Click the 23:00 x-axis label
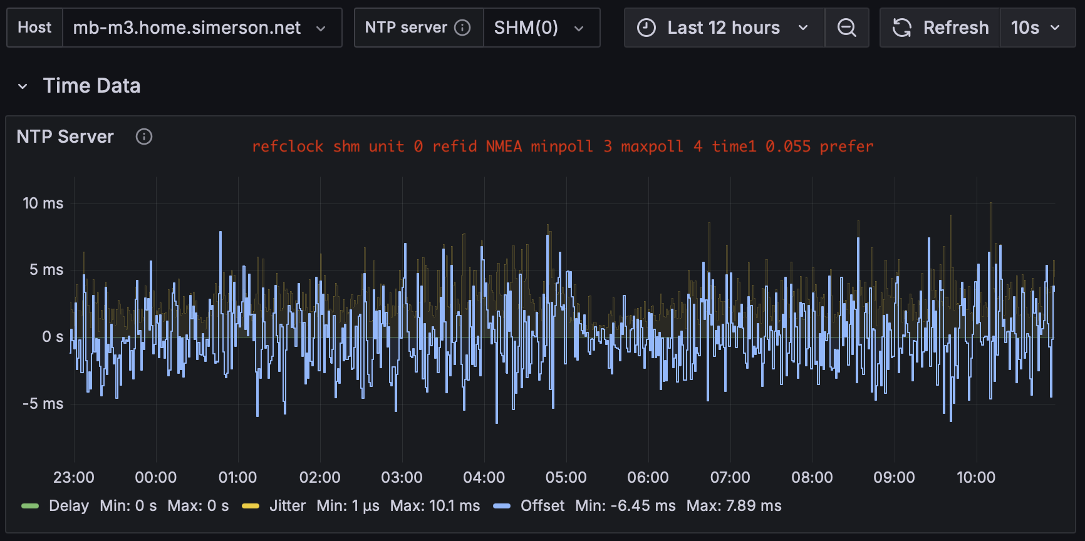 (x=74, y=477)
